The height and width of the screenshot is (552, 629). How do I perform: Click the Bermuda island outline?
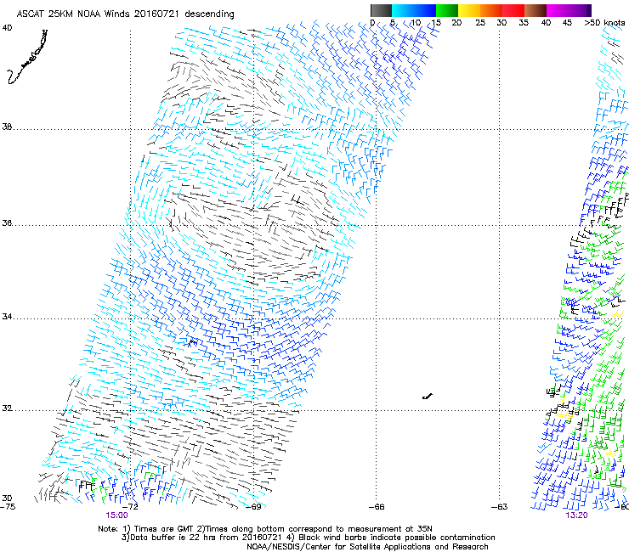click(428, 397)
